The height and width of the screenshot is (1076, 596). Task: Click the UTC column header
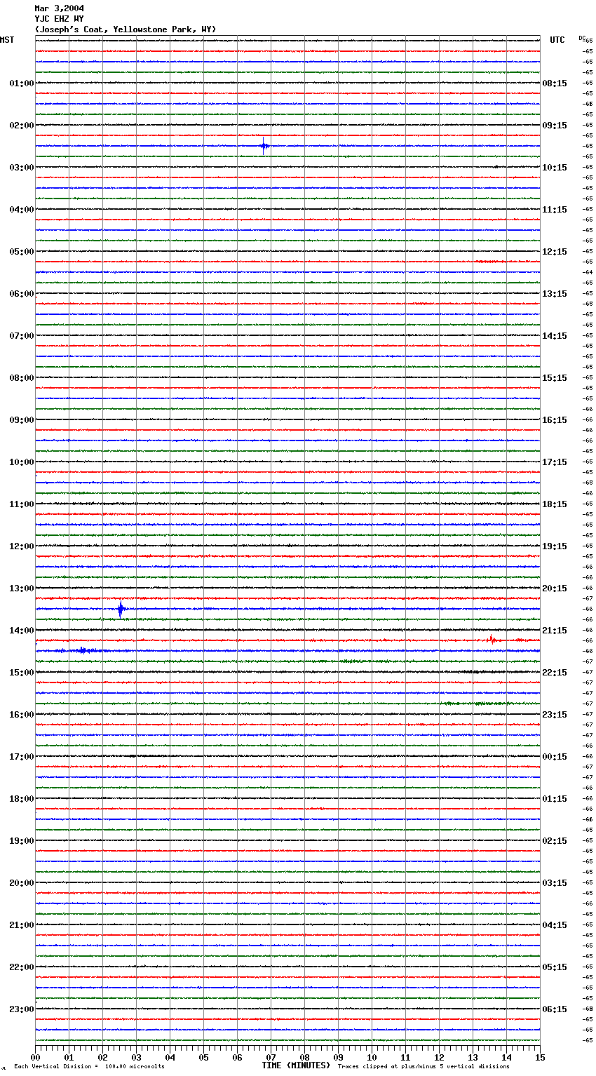pyautogui.click(x=557, y=40)
